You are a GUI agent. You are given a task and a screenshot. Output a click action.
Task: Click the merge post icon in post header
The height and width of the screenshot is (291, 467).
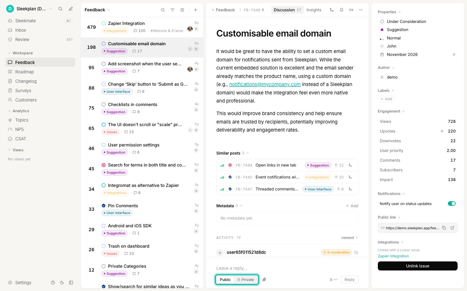point(331,10)
